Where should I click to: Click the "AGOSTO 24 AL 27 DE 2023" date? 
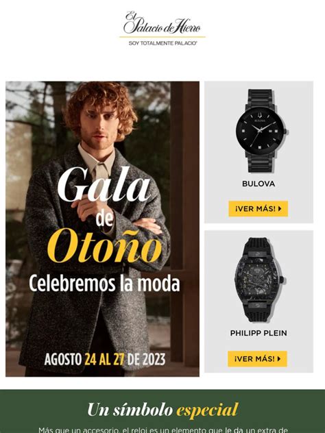tap(105, 359)
